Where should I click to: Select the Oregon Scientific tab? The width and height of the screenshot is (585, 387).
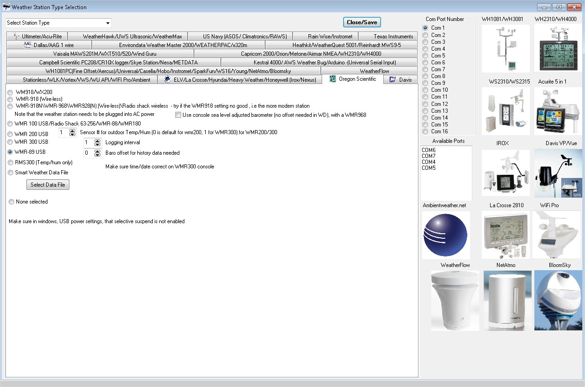353,79
